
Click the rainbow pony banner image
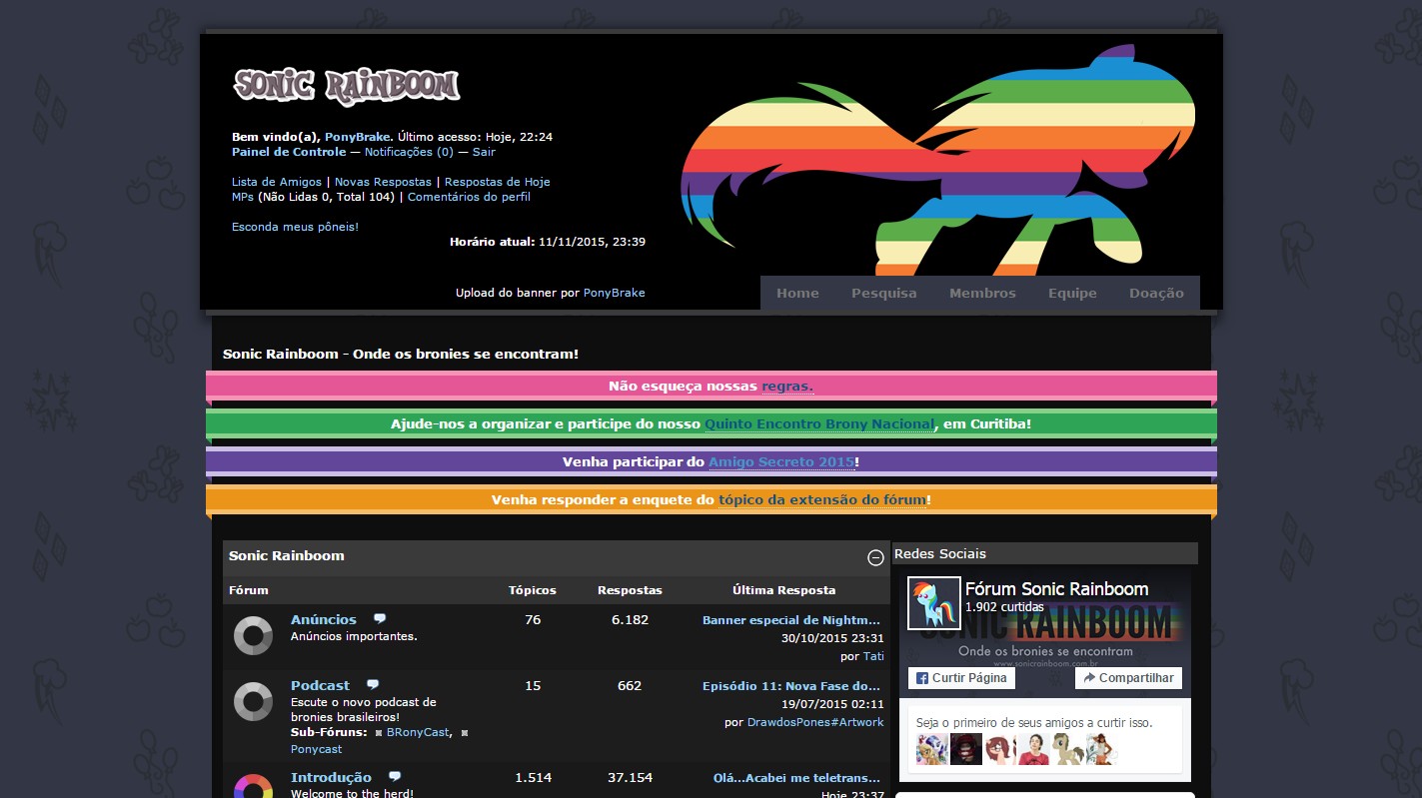[936, 160]
